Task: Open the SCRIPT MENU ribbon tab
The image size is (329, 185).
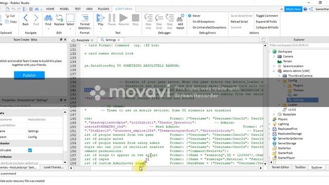Action: 123,9
